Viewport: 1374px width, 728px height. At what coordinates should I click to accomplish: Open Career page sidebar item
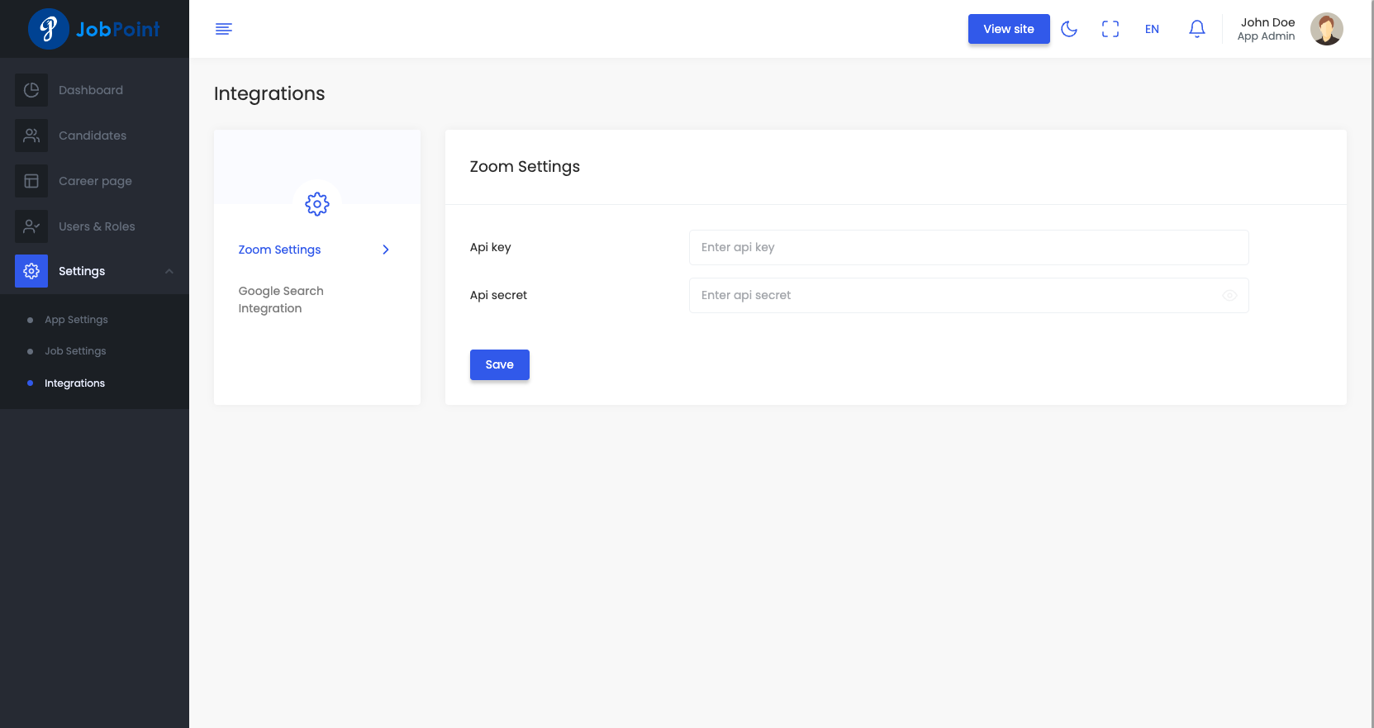pyautogui.click(x=95, y=181)
